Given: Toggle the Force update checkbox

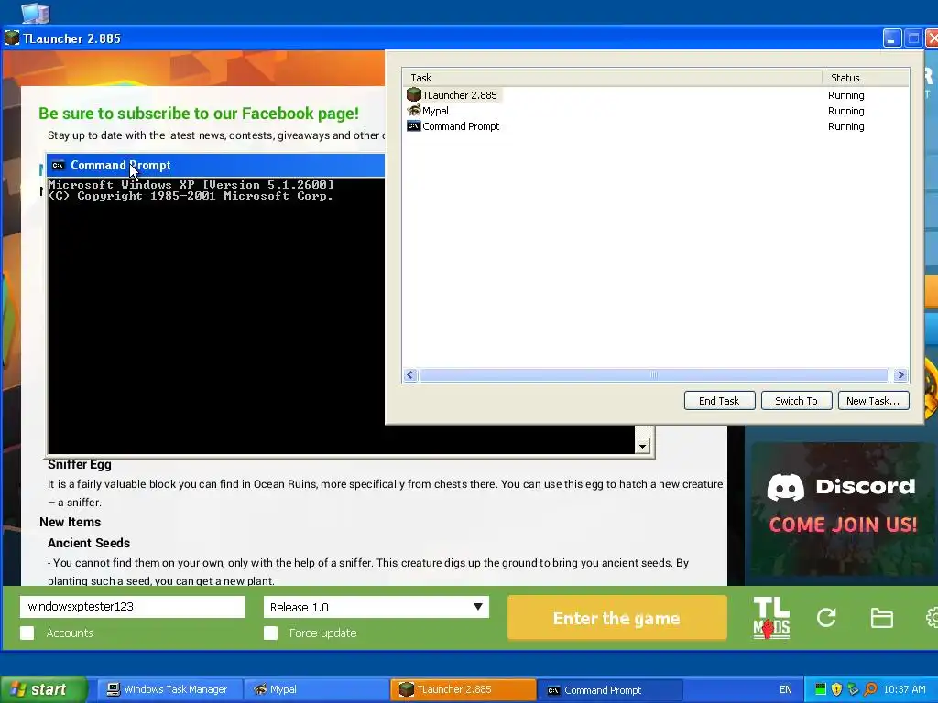Looking at the screenshot, I should (x=270, y=633).
